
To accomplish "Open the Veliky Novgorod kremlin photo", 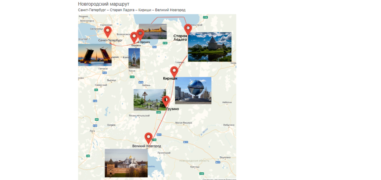I will 126,163.
